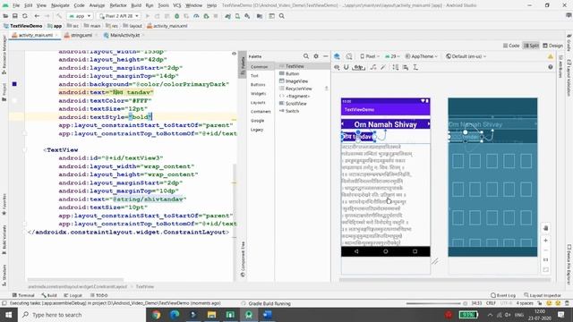Screen dimensions: 573x322
Task: Open the Logcat tool window
Action: (73, 295)
